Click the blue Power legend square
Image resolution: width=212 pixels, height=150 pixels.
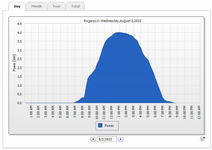click(100, 125)
